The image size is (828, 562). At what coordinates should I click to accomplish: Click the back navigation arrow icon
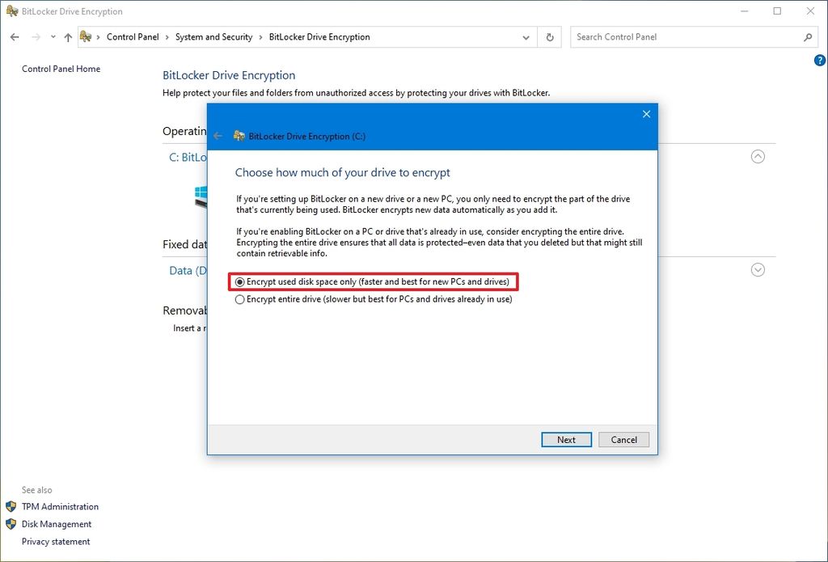(x=14, y=36)
